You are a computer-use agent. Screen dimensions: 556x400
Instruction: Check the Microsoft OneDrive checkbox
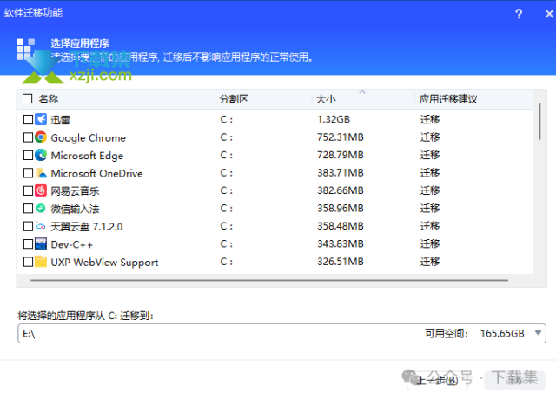pos(28,173)
